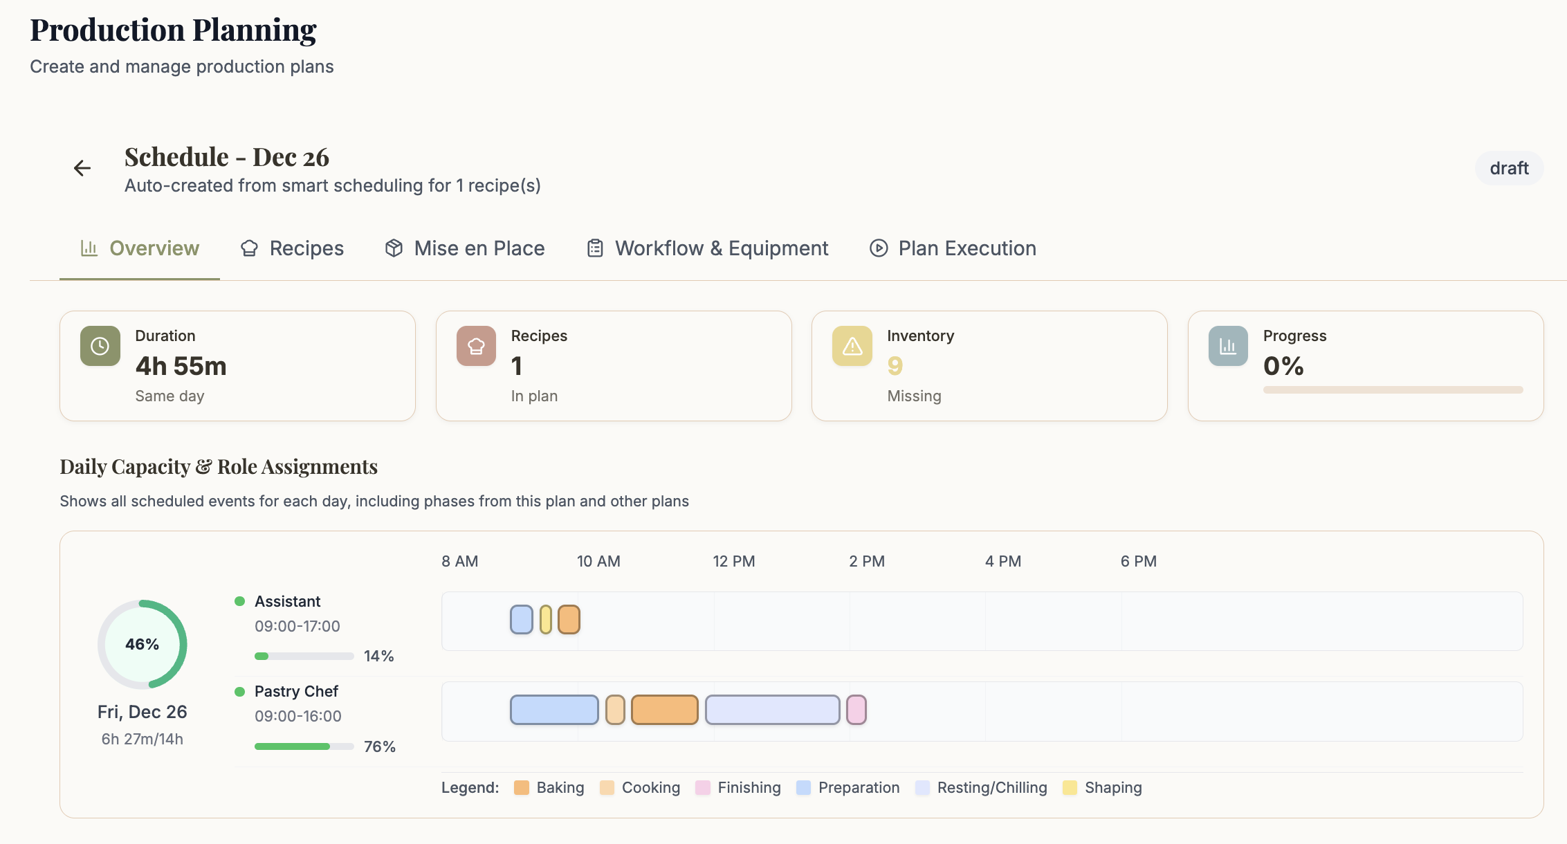Click the play icon beside Plan Execution
The image size is (1567, 844).
(x=877, y=248)
